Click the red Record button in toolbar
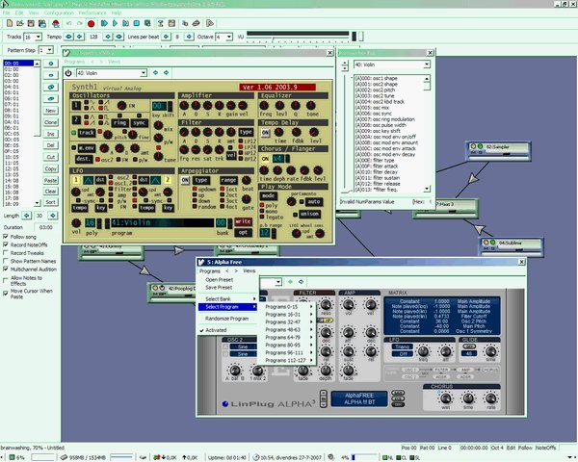Image resolution: width=578 pixels, height=462 pixels. tap(92, 24)
